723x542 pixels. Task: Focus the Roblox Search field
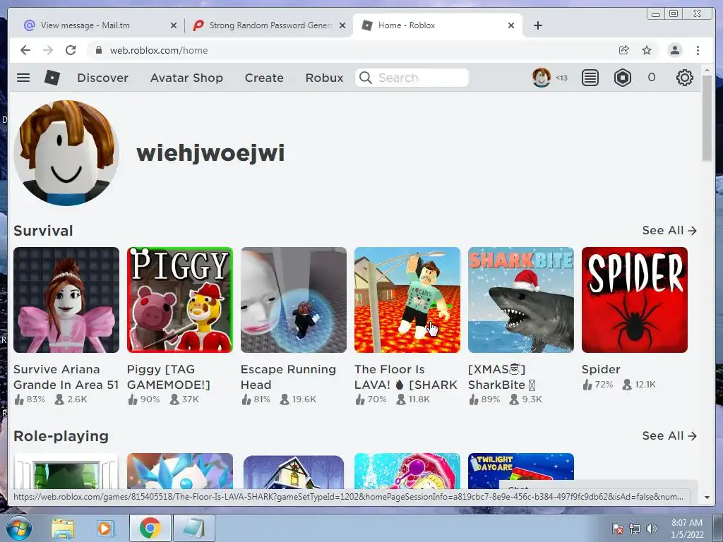tap(412, 78)
